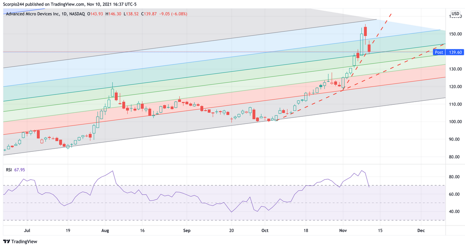
Task: Click the Oct date label
Action: (x=265, y=231)
